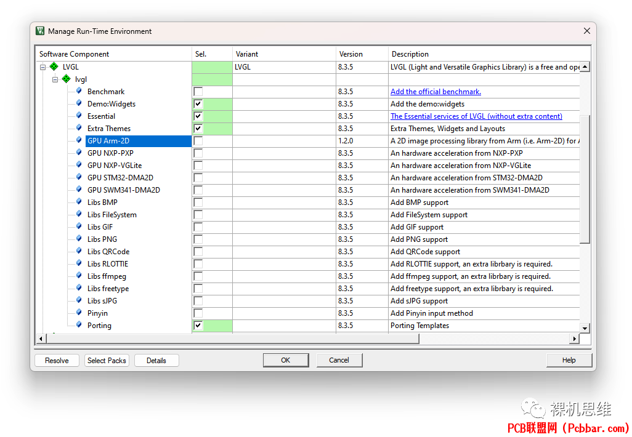Screen dimensions: 632x437
Task: Click the Description column header
Action: pyautogui.click(x=489, y=54)
